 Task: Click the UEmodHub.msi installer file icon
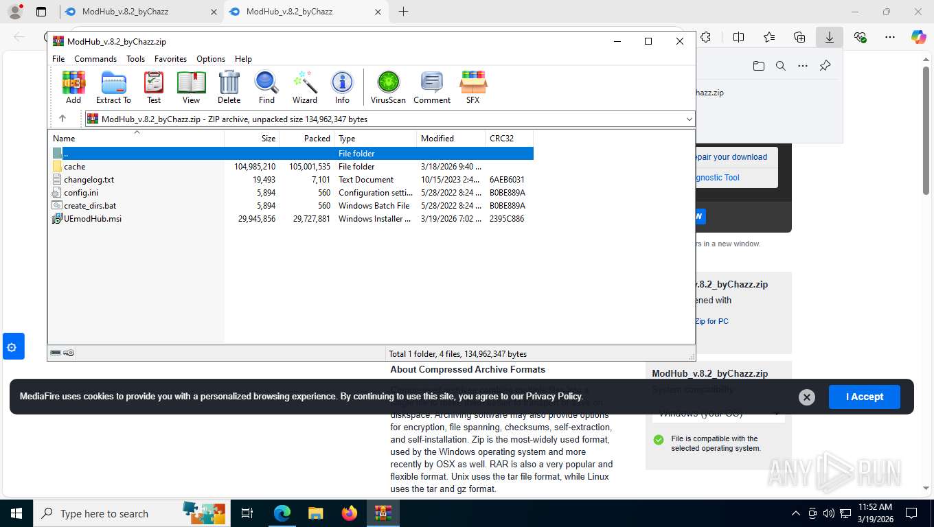pyautogui.click(x=58, y=219)
